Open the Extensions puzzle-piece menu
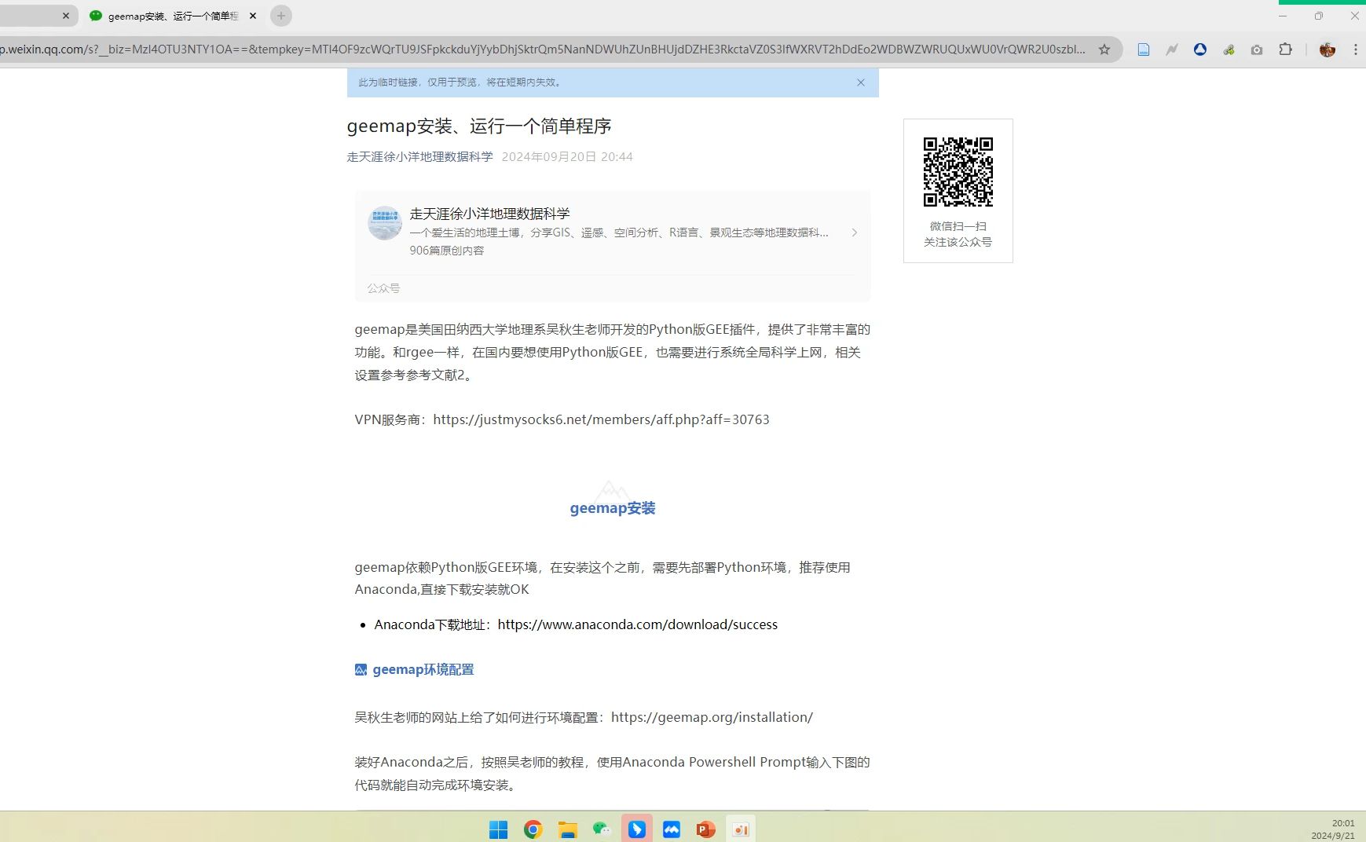 [x=1285, y=49]
